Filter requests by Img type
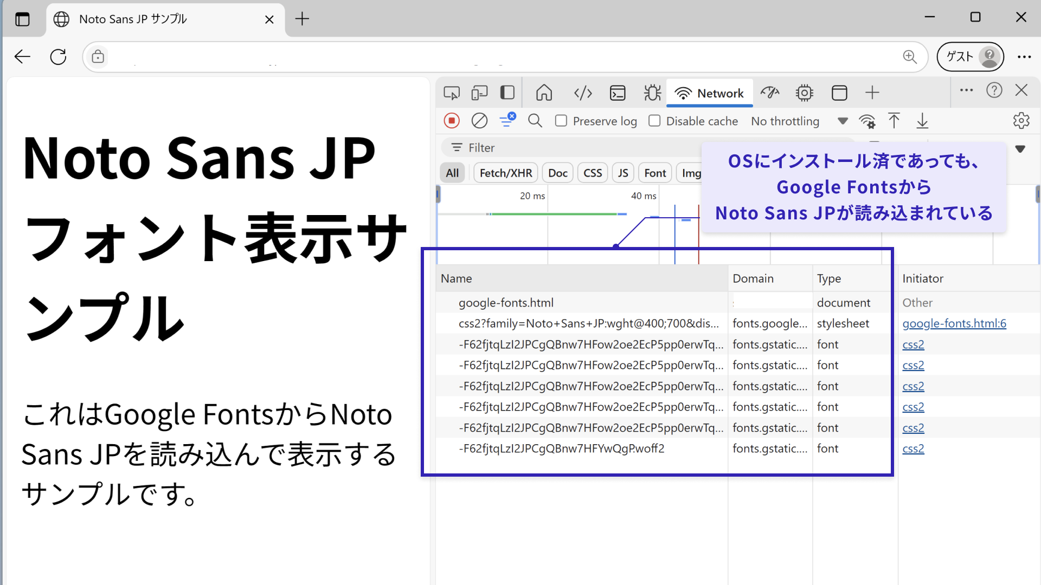Viewport: 1041px width, 585px height. [x=689, y=173]
